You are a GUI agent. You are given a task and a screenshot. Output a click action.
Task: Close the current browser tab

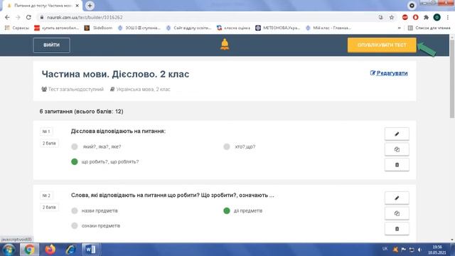click(77, 6)
